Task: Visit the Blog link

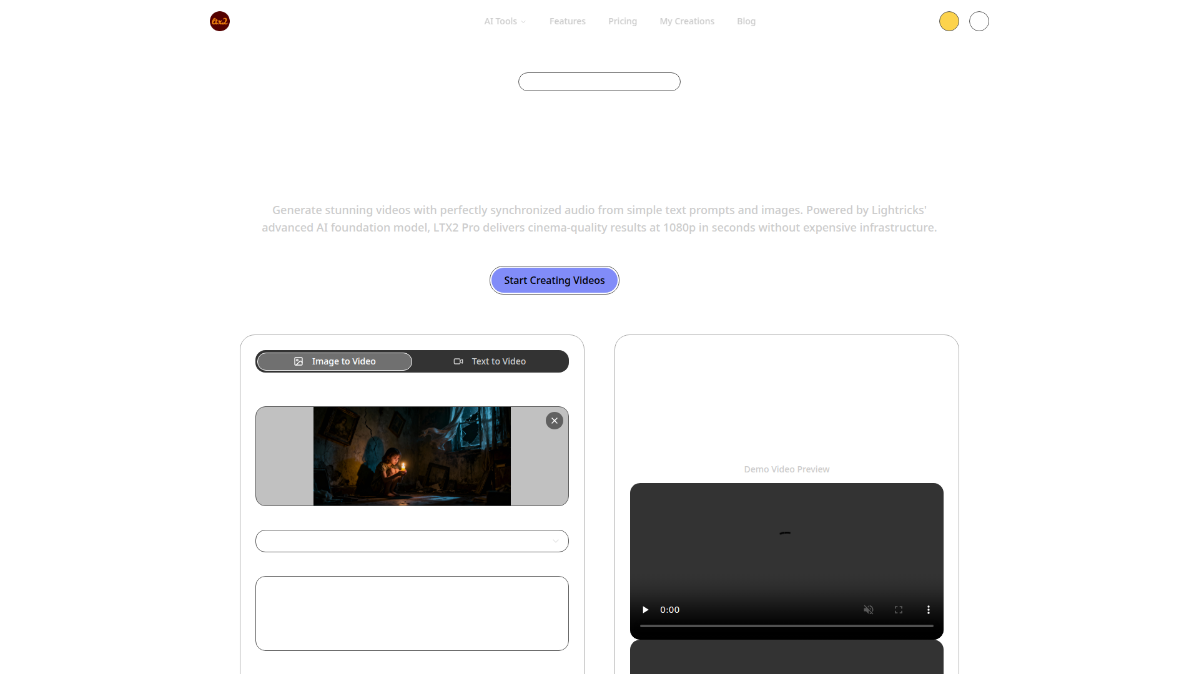Action: pyautogui.click(x=746, y=21)
